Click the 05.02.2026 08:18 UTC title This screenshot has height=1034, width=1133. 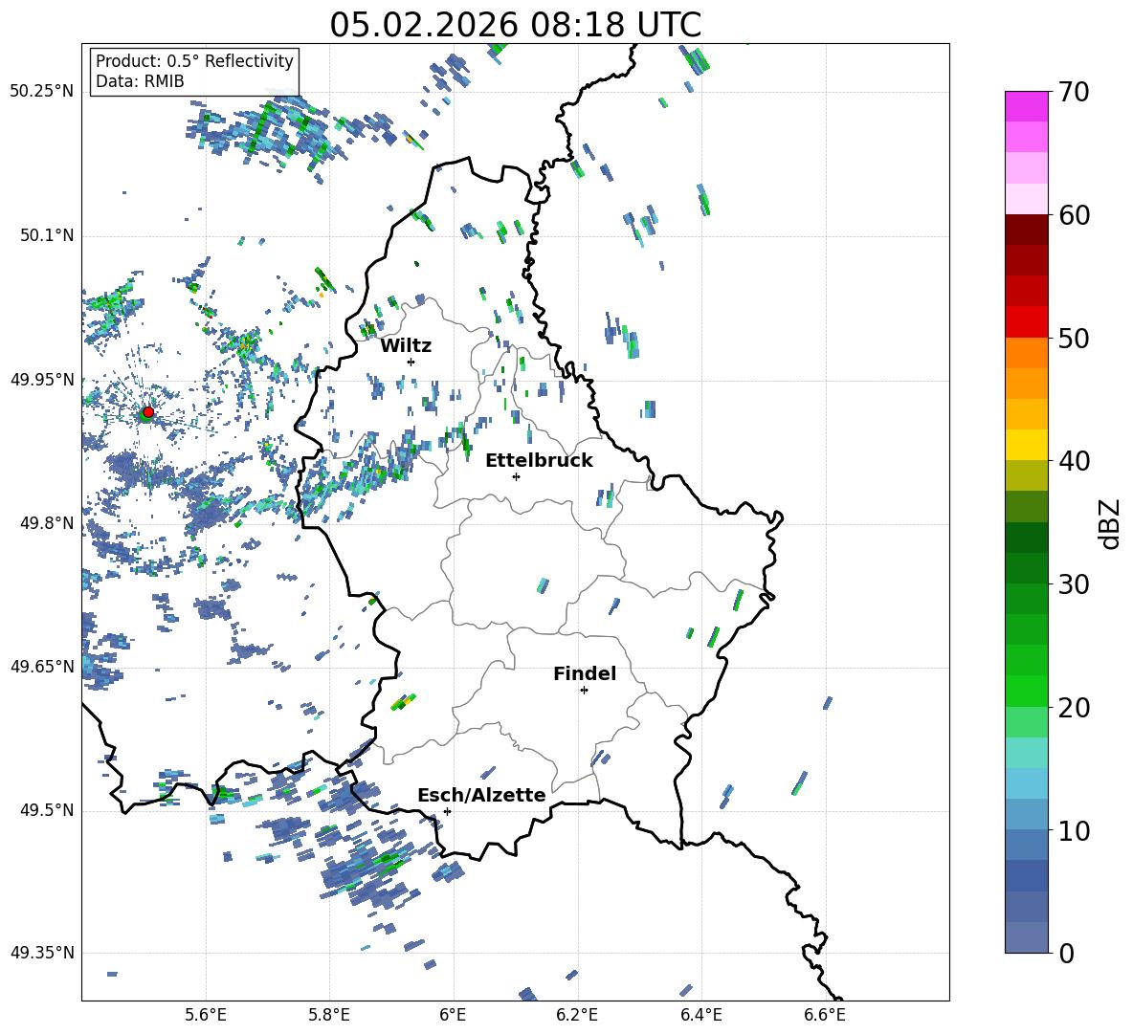pyautogui.click(x=515, y=25)
